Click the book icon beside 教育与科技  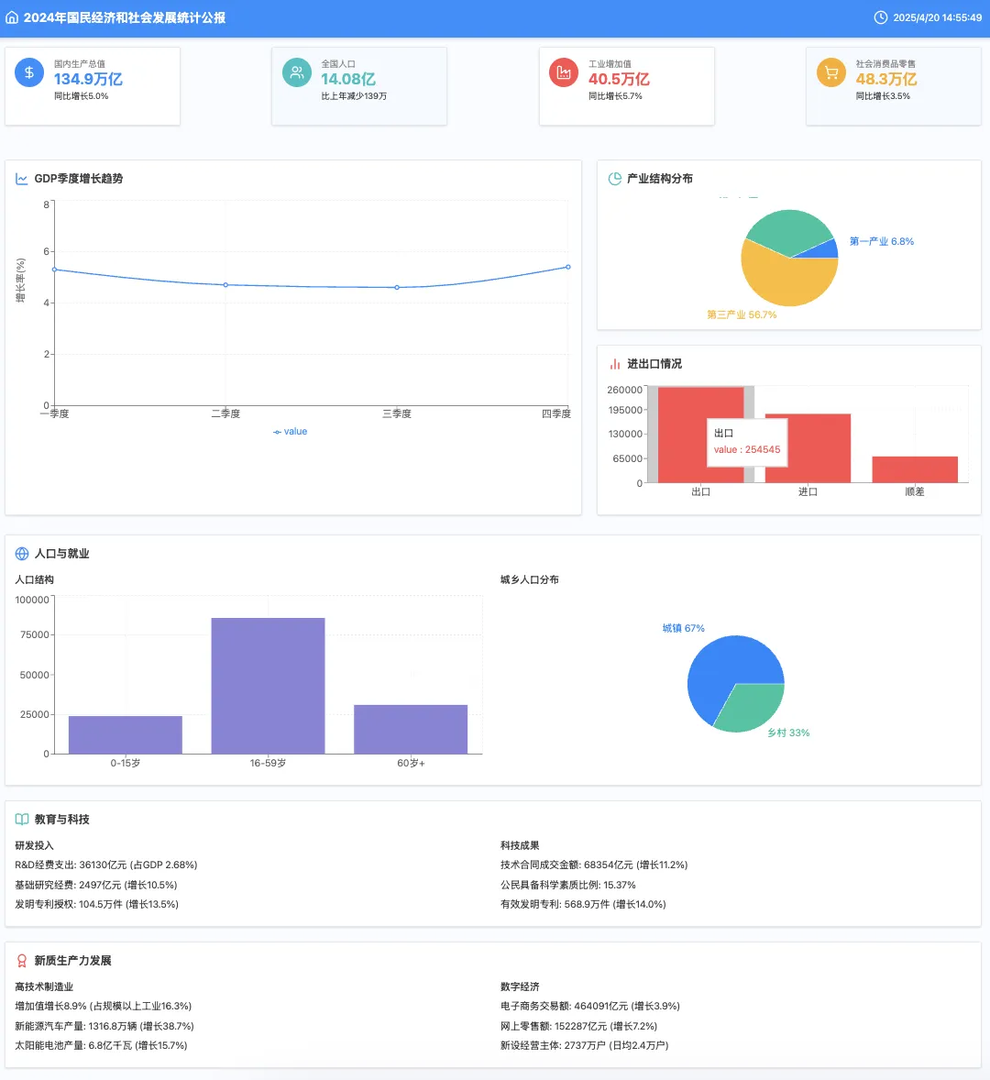tap(22, 820)
